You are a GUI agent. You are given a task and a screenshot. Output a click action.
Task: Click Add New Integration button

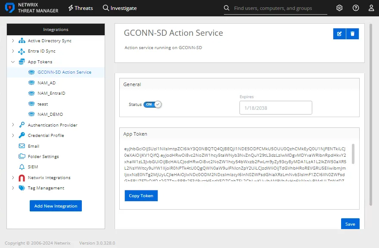click(56, 206)
